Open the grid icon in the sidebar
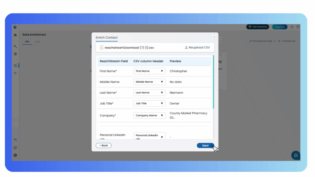This screenshot has width=315, height=177. pos(15,73)
